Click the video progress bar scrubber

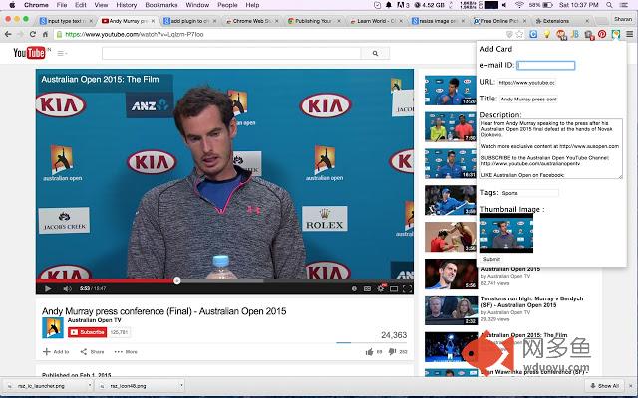tap(177, 281)
